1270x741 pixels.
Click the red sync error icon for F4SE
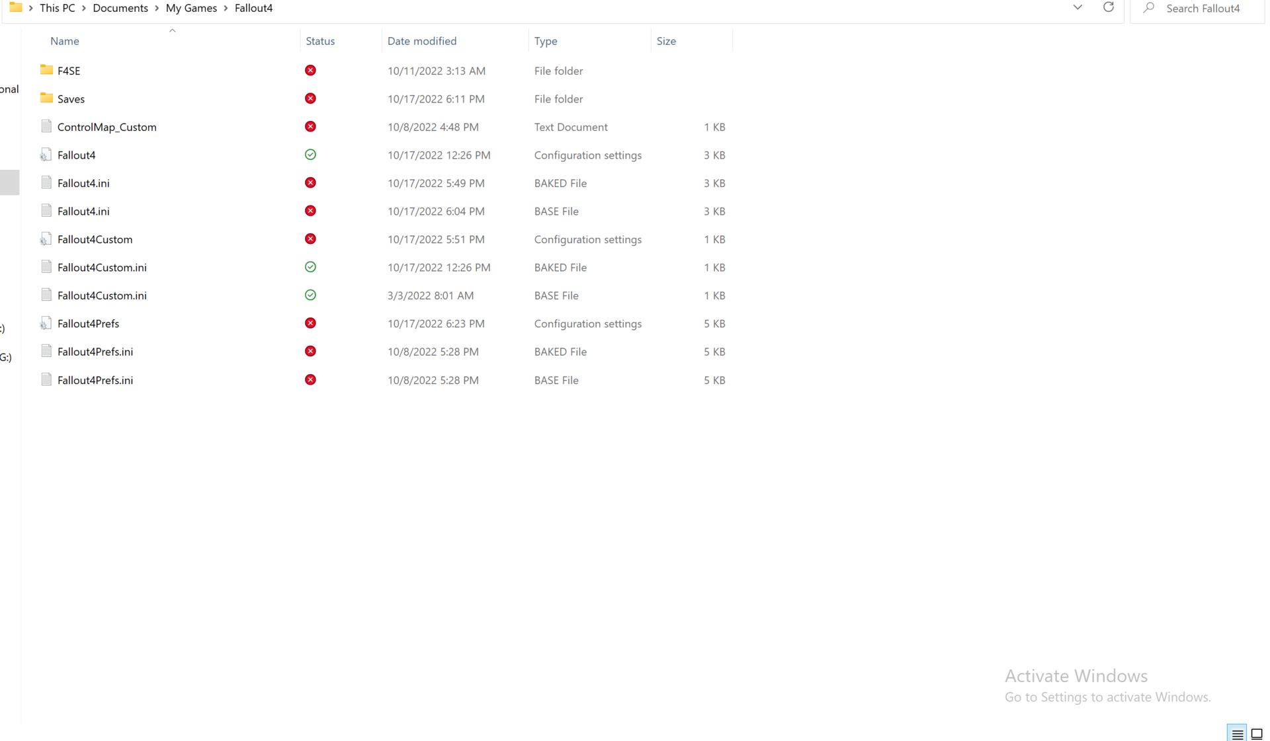point(310,70)
